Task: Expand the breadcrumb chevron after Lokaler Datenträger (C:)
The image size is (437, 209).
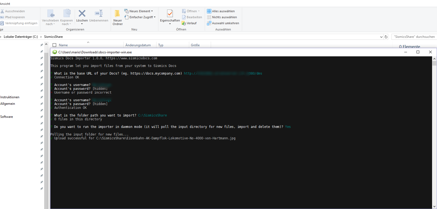Action: click(x=41, y=37)
